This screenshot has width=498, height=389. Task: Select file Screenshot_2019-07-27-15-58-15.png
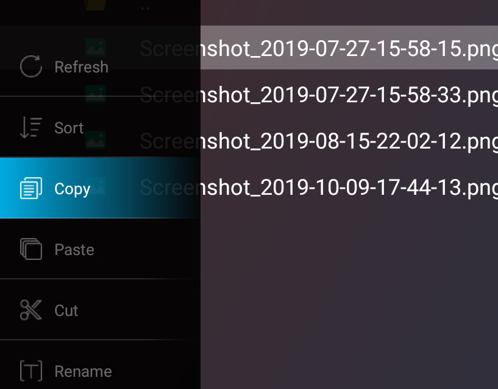(349, 47)
